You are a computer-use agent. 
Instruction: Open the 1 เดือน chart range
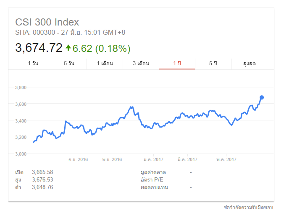click(x=105, y=64)
